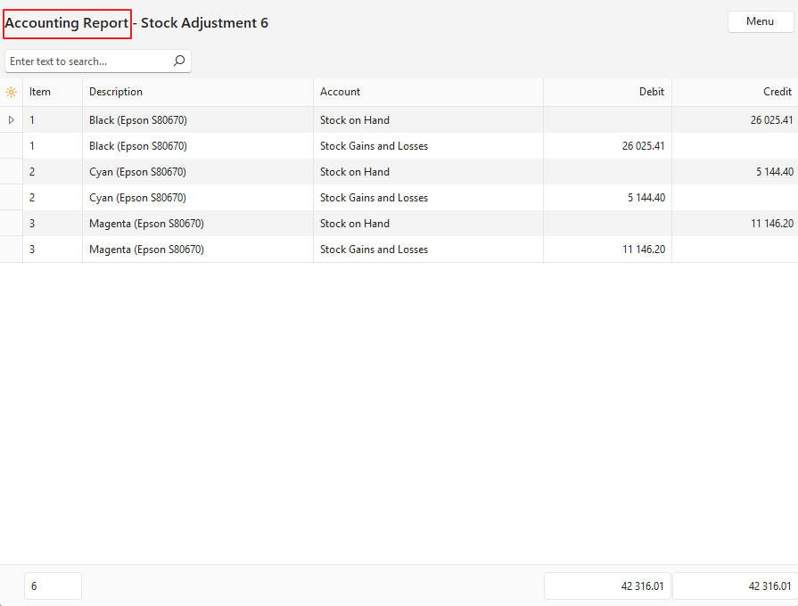Click the search magnifier icon
Image resolution: width=798 pixels, height=606 pixels.
click(178, 61)
